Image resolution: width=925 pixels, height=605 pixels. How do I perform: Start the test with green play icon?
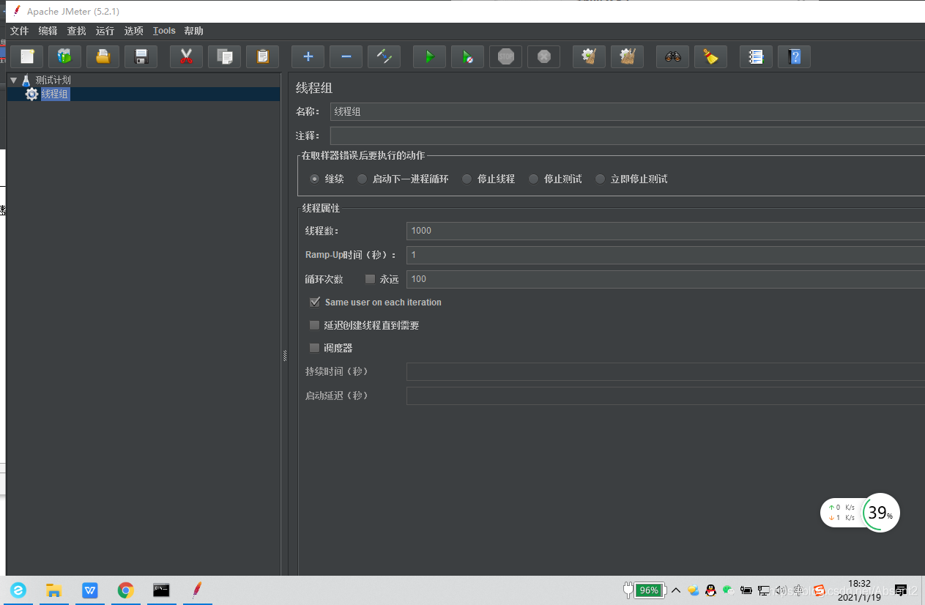[430, 56]
